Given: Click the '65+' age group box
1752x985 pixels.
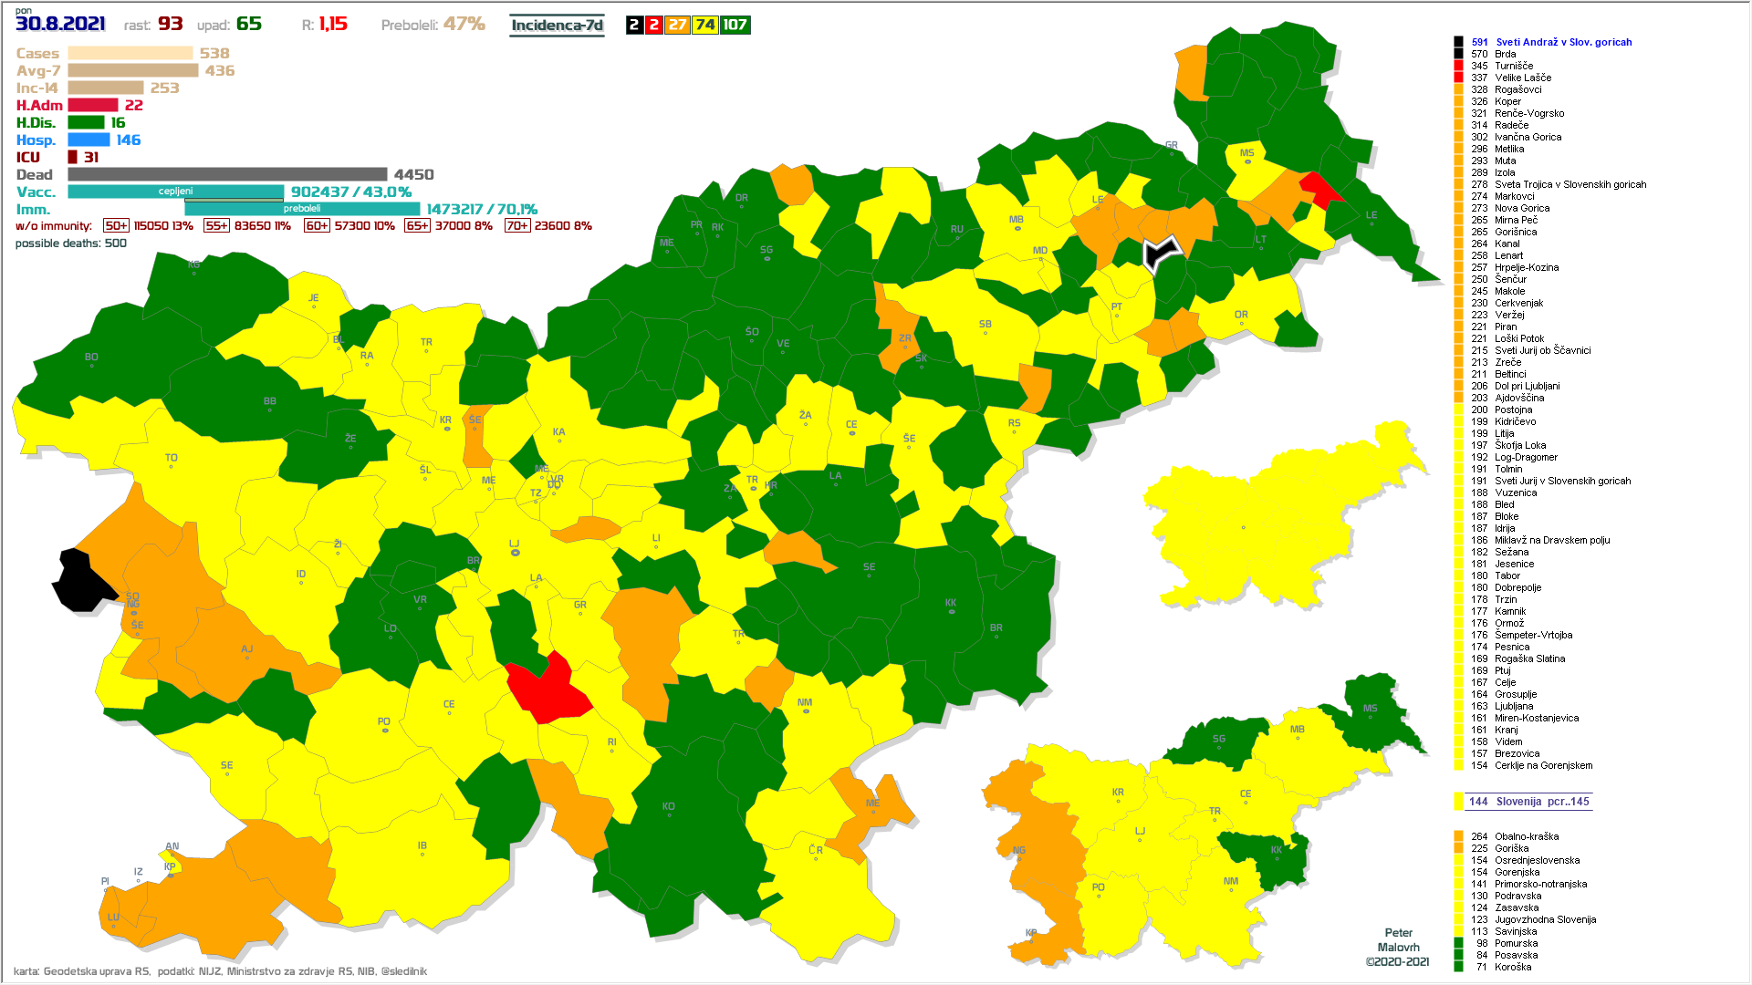Looking at the screenshot, I should [417, 225].
